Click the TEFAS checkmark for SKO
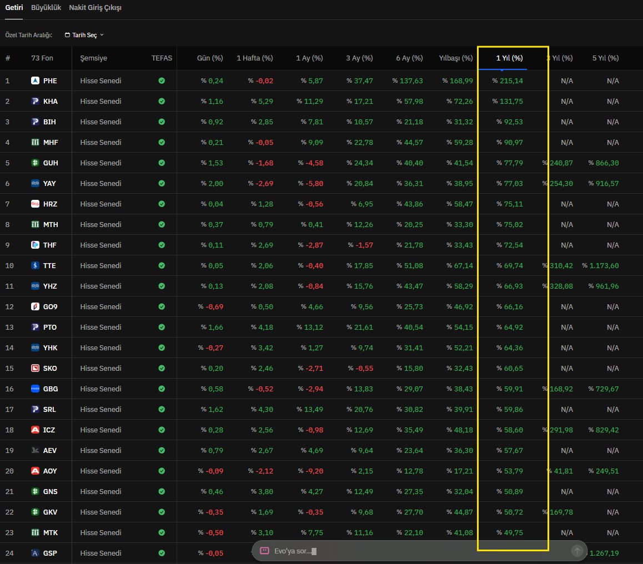Screen dimensions: 643x564 [x=162, y=368]
